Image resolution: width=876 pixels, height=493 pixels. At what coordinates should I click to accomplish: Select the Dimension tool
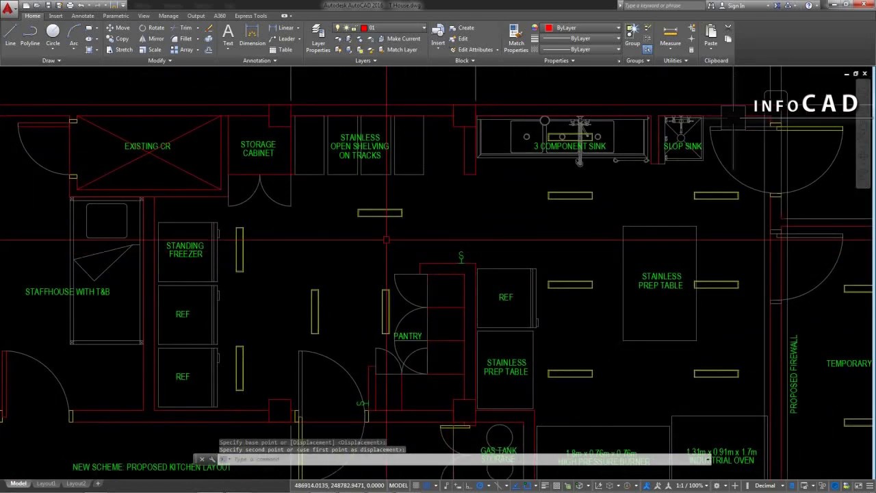click(x=252, y=36)
